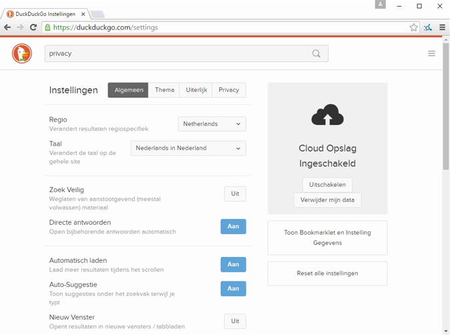Click the DuckDuckGo duck logo
Screen dimensions: 450x335
[22, 53]
